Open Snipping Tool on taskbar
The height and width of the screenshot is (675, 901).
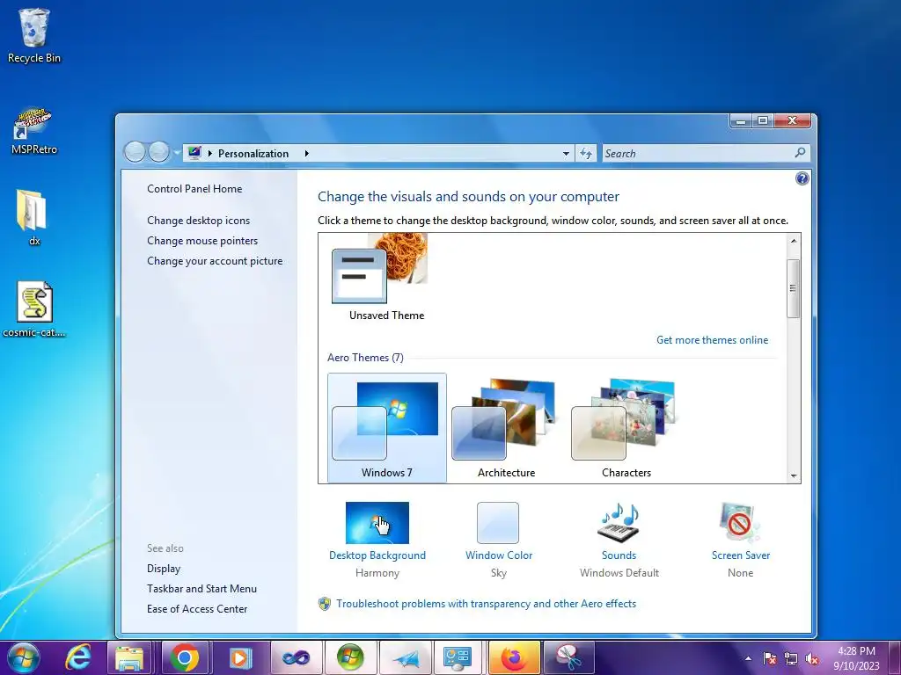(568, 657)
